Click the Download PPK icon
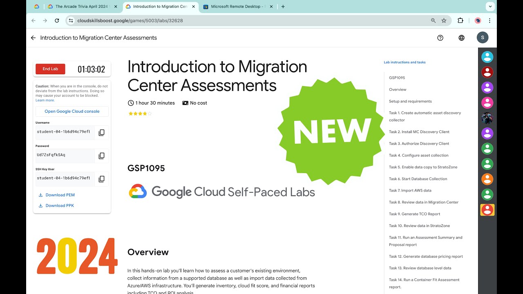Image resolution: width=523 pixels, height=294 pixels. click(x=40, y=206)
